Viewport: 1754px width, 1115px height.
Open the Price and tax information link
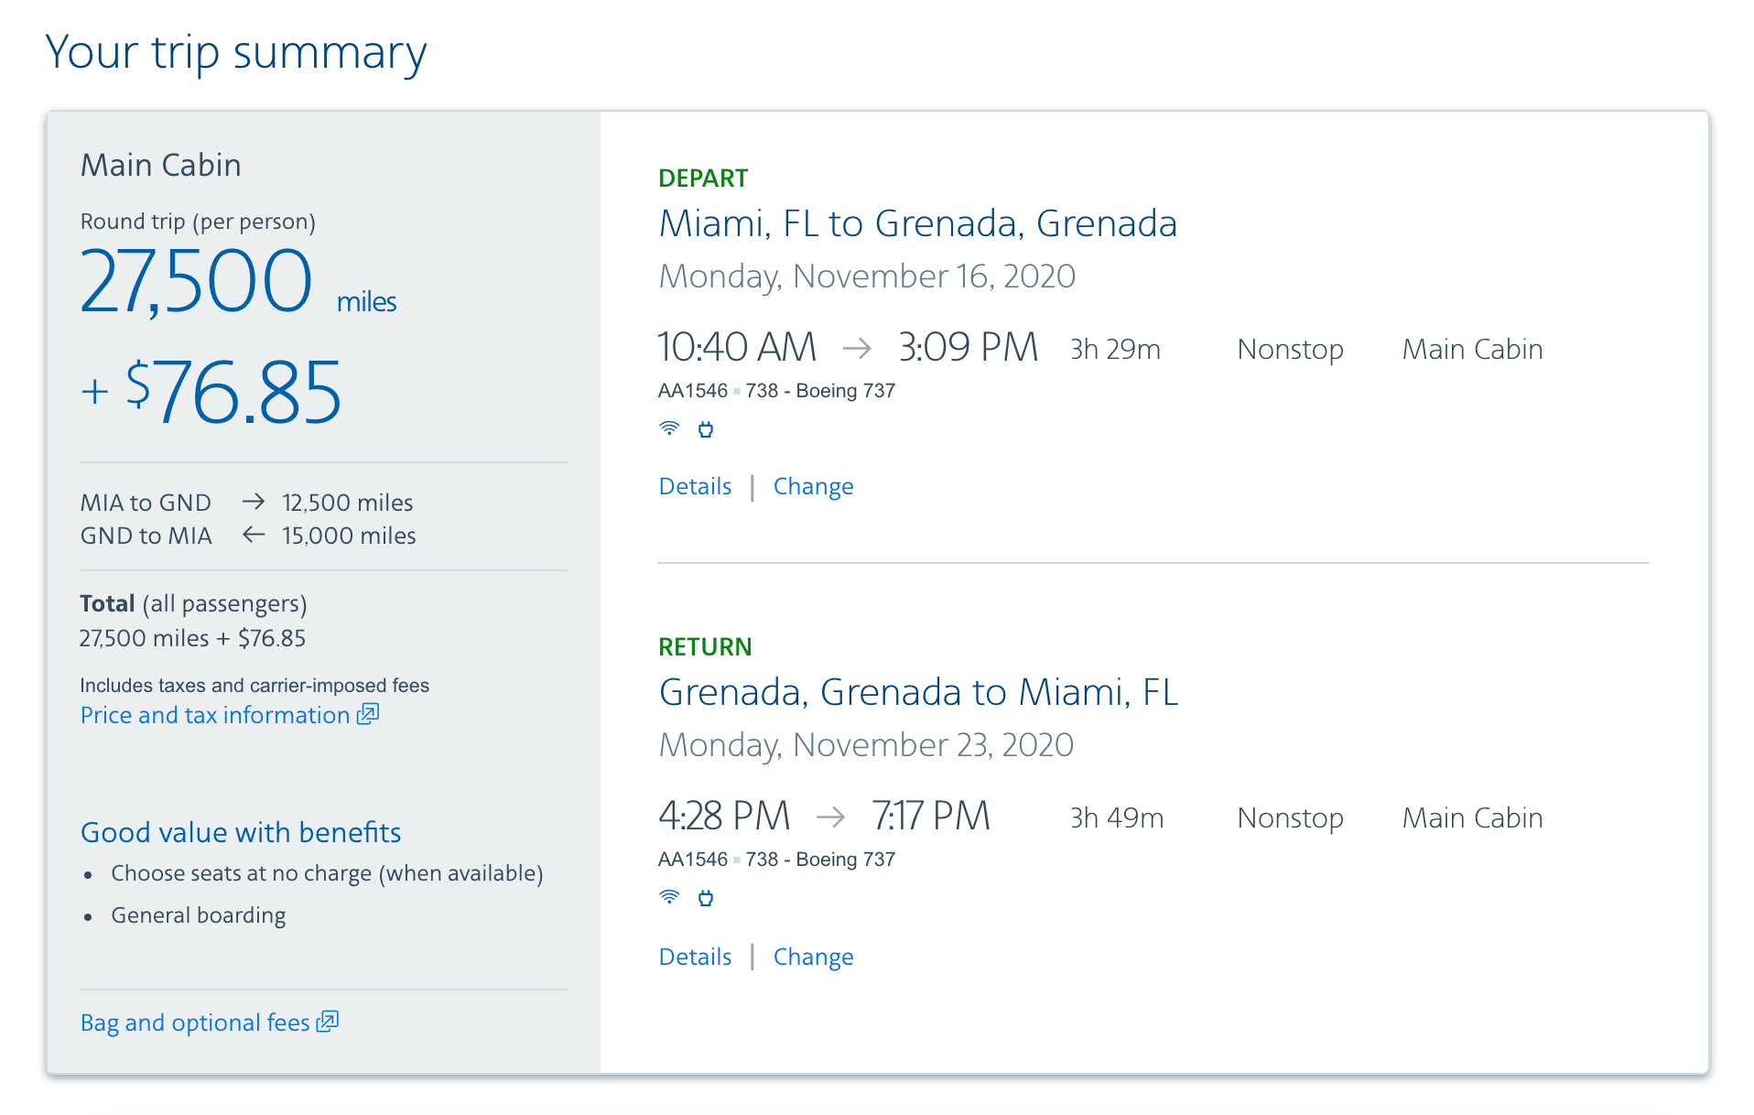tap(215, 715)
